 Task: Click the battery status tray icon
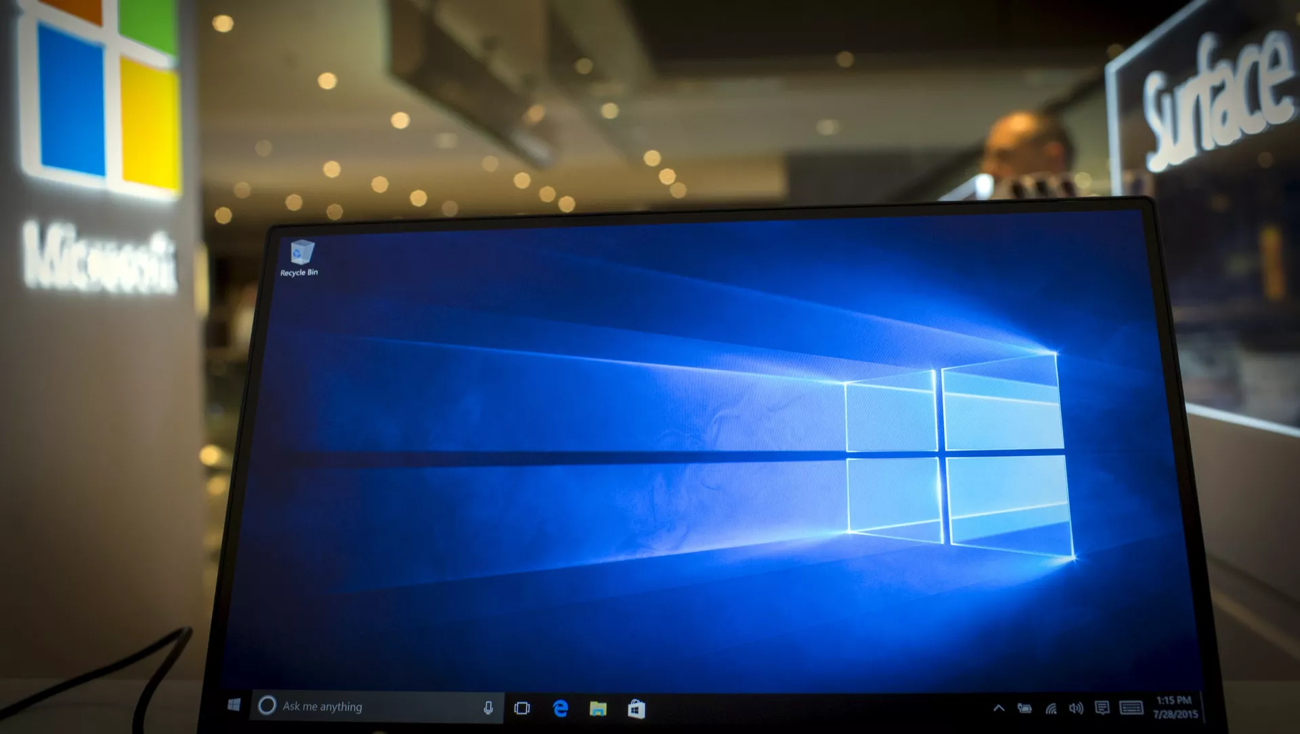pos(1024,708)
